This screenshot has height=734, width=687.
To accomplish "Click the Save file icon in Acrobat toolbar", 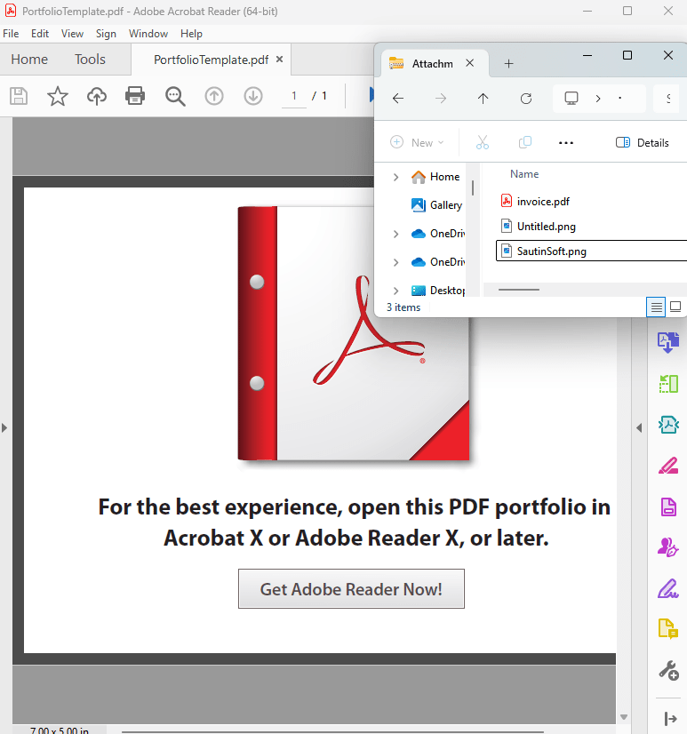I will [x=19, y=96].
